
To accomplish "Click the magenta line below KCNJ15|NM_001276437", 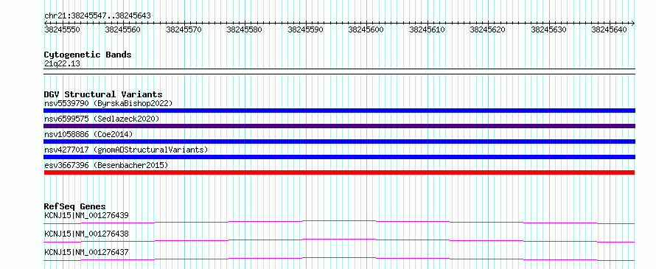I will [x=339, y=259].
